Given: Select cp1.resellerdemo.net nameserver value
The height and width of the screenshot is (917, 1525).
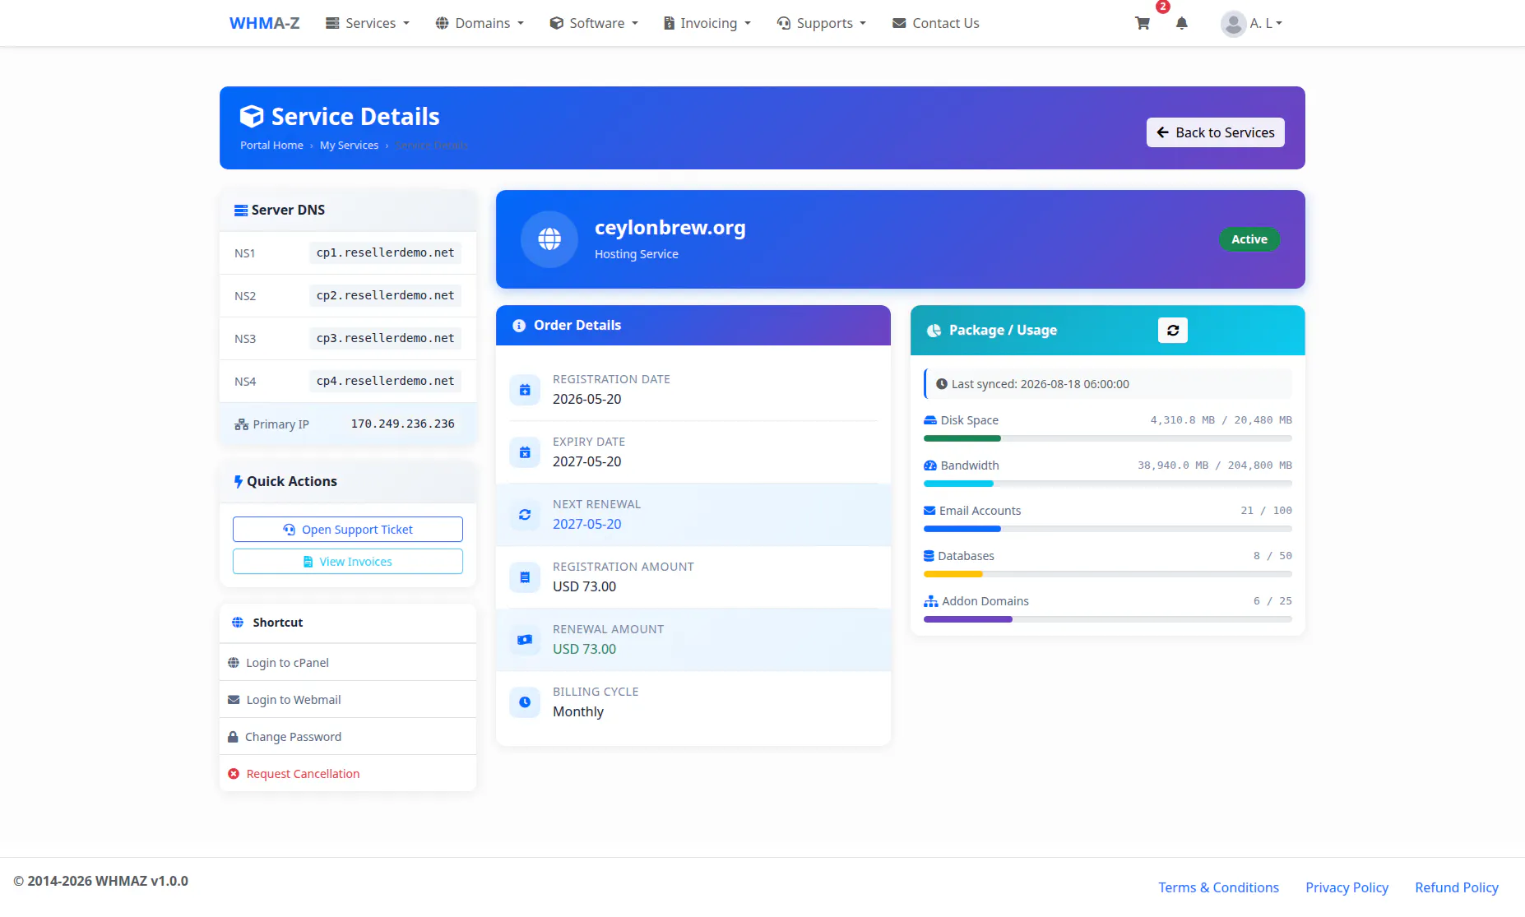Looking at the screenshot, I should click(x=385, y=253).
